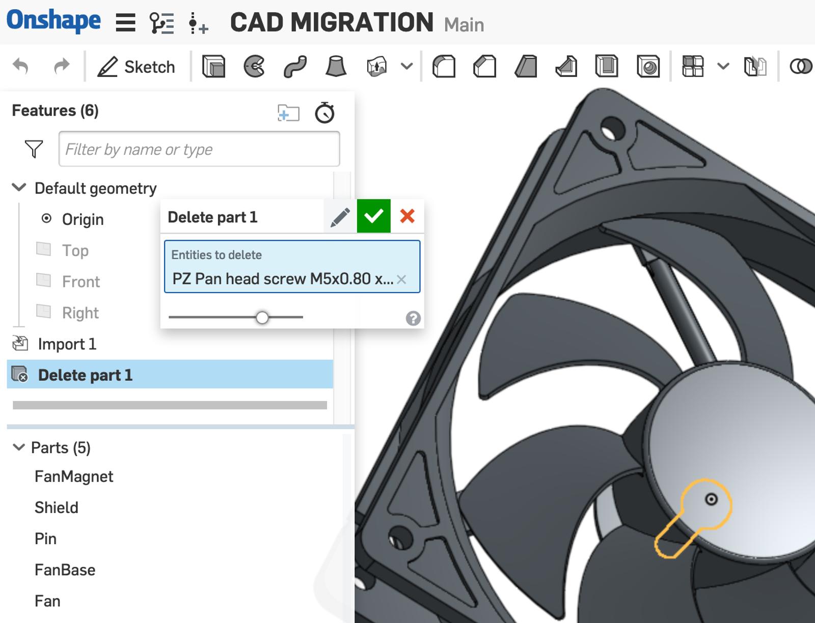This screenshot has height=623, width=815.
Task: Click the Delete part dialog preview slider
Action: pos(262,318)
